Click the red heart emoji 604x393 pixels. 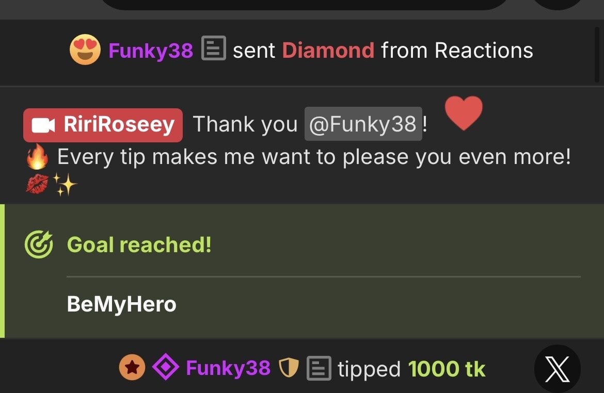(464, 113)
